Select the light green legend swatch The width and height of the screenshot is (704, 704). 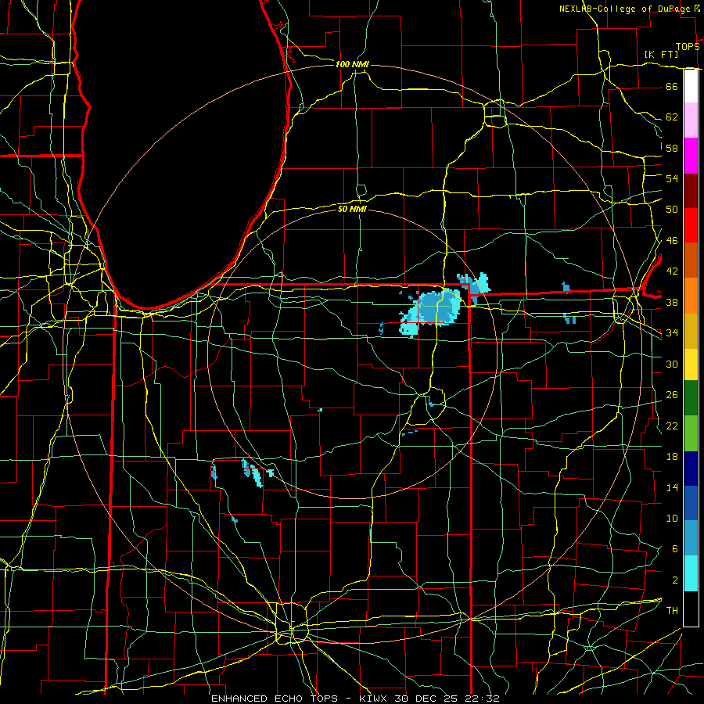(691, 433)
